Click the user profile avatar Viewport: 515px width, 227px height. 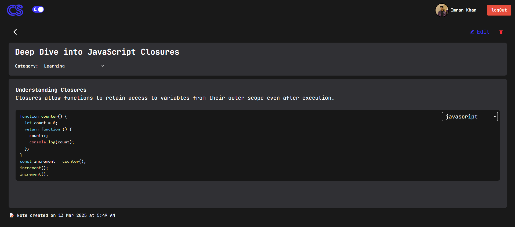coord(442,10)
